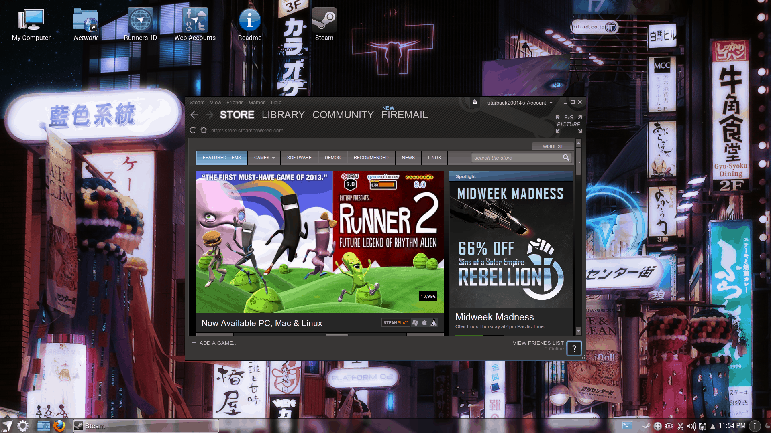Go forward with the Steam forward arrow
The width and height of the screenshot is (771, 433).
[209, 115]
